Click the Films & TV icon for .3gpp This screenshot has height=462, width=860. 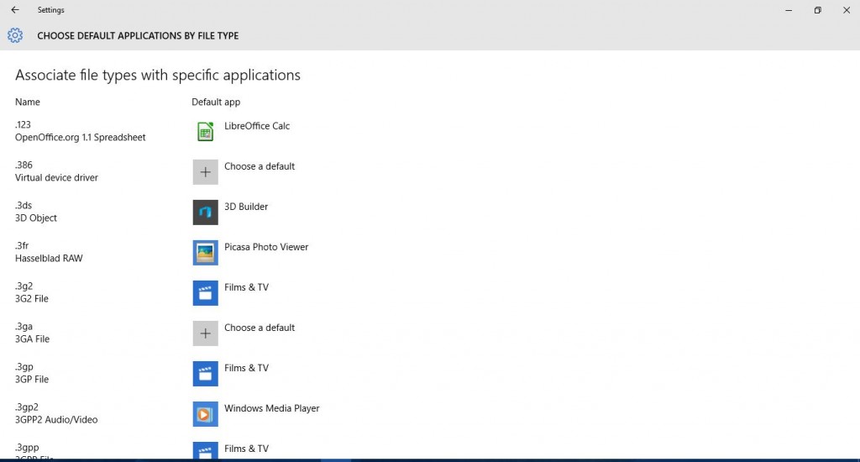click(205, 450)
